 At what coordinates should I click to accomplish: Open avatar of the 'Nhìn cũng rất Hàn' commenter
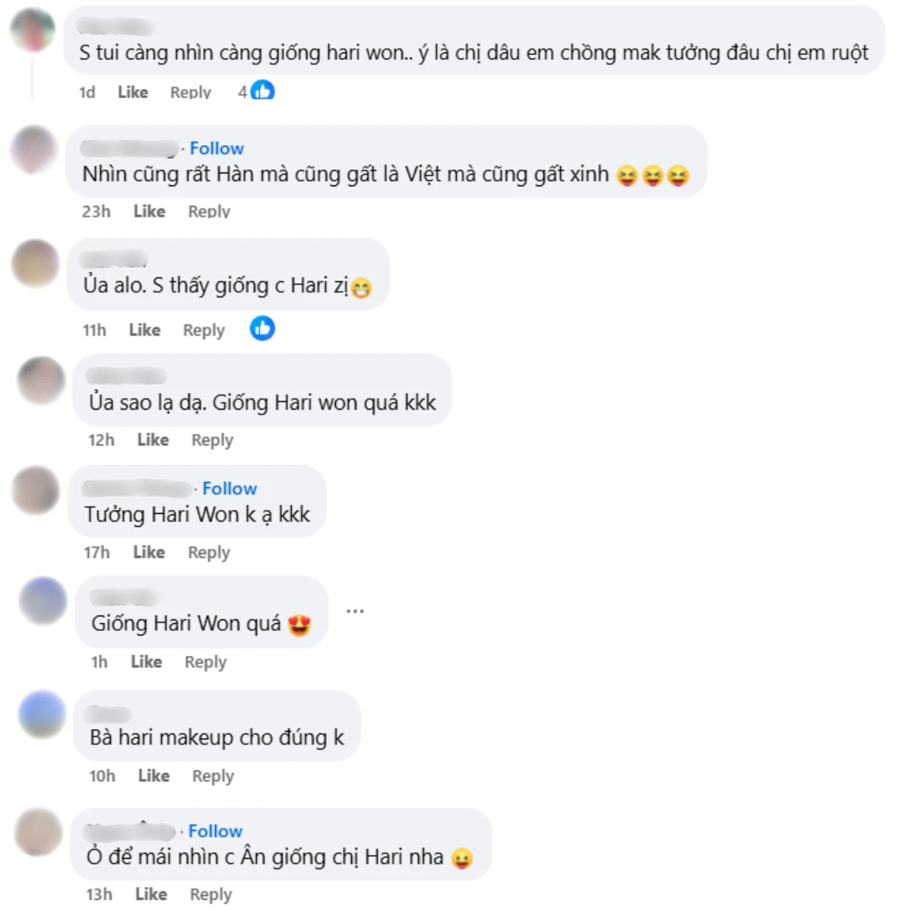(34, 150)
